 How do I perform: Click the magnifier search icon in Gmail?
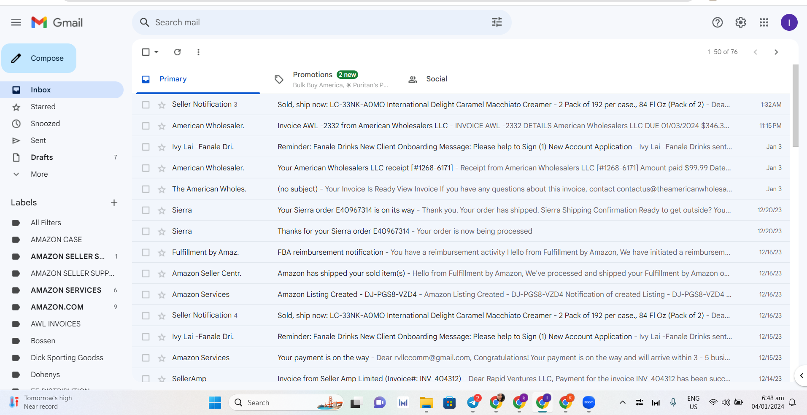(145, 22)
